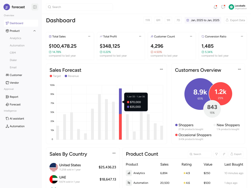Open Customer Count card options menu
251x188 pixels.
pos(191,36)
